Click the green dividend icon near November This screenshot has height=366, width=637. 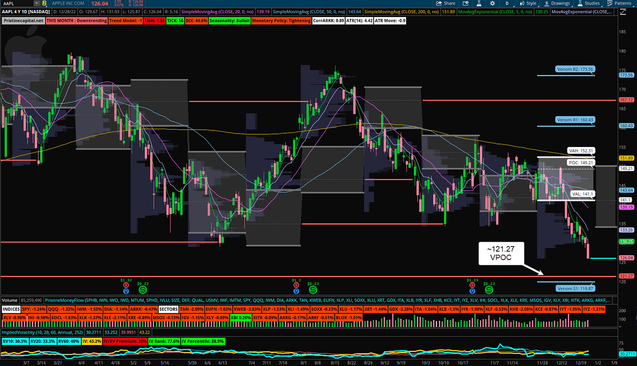[489, 289]
